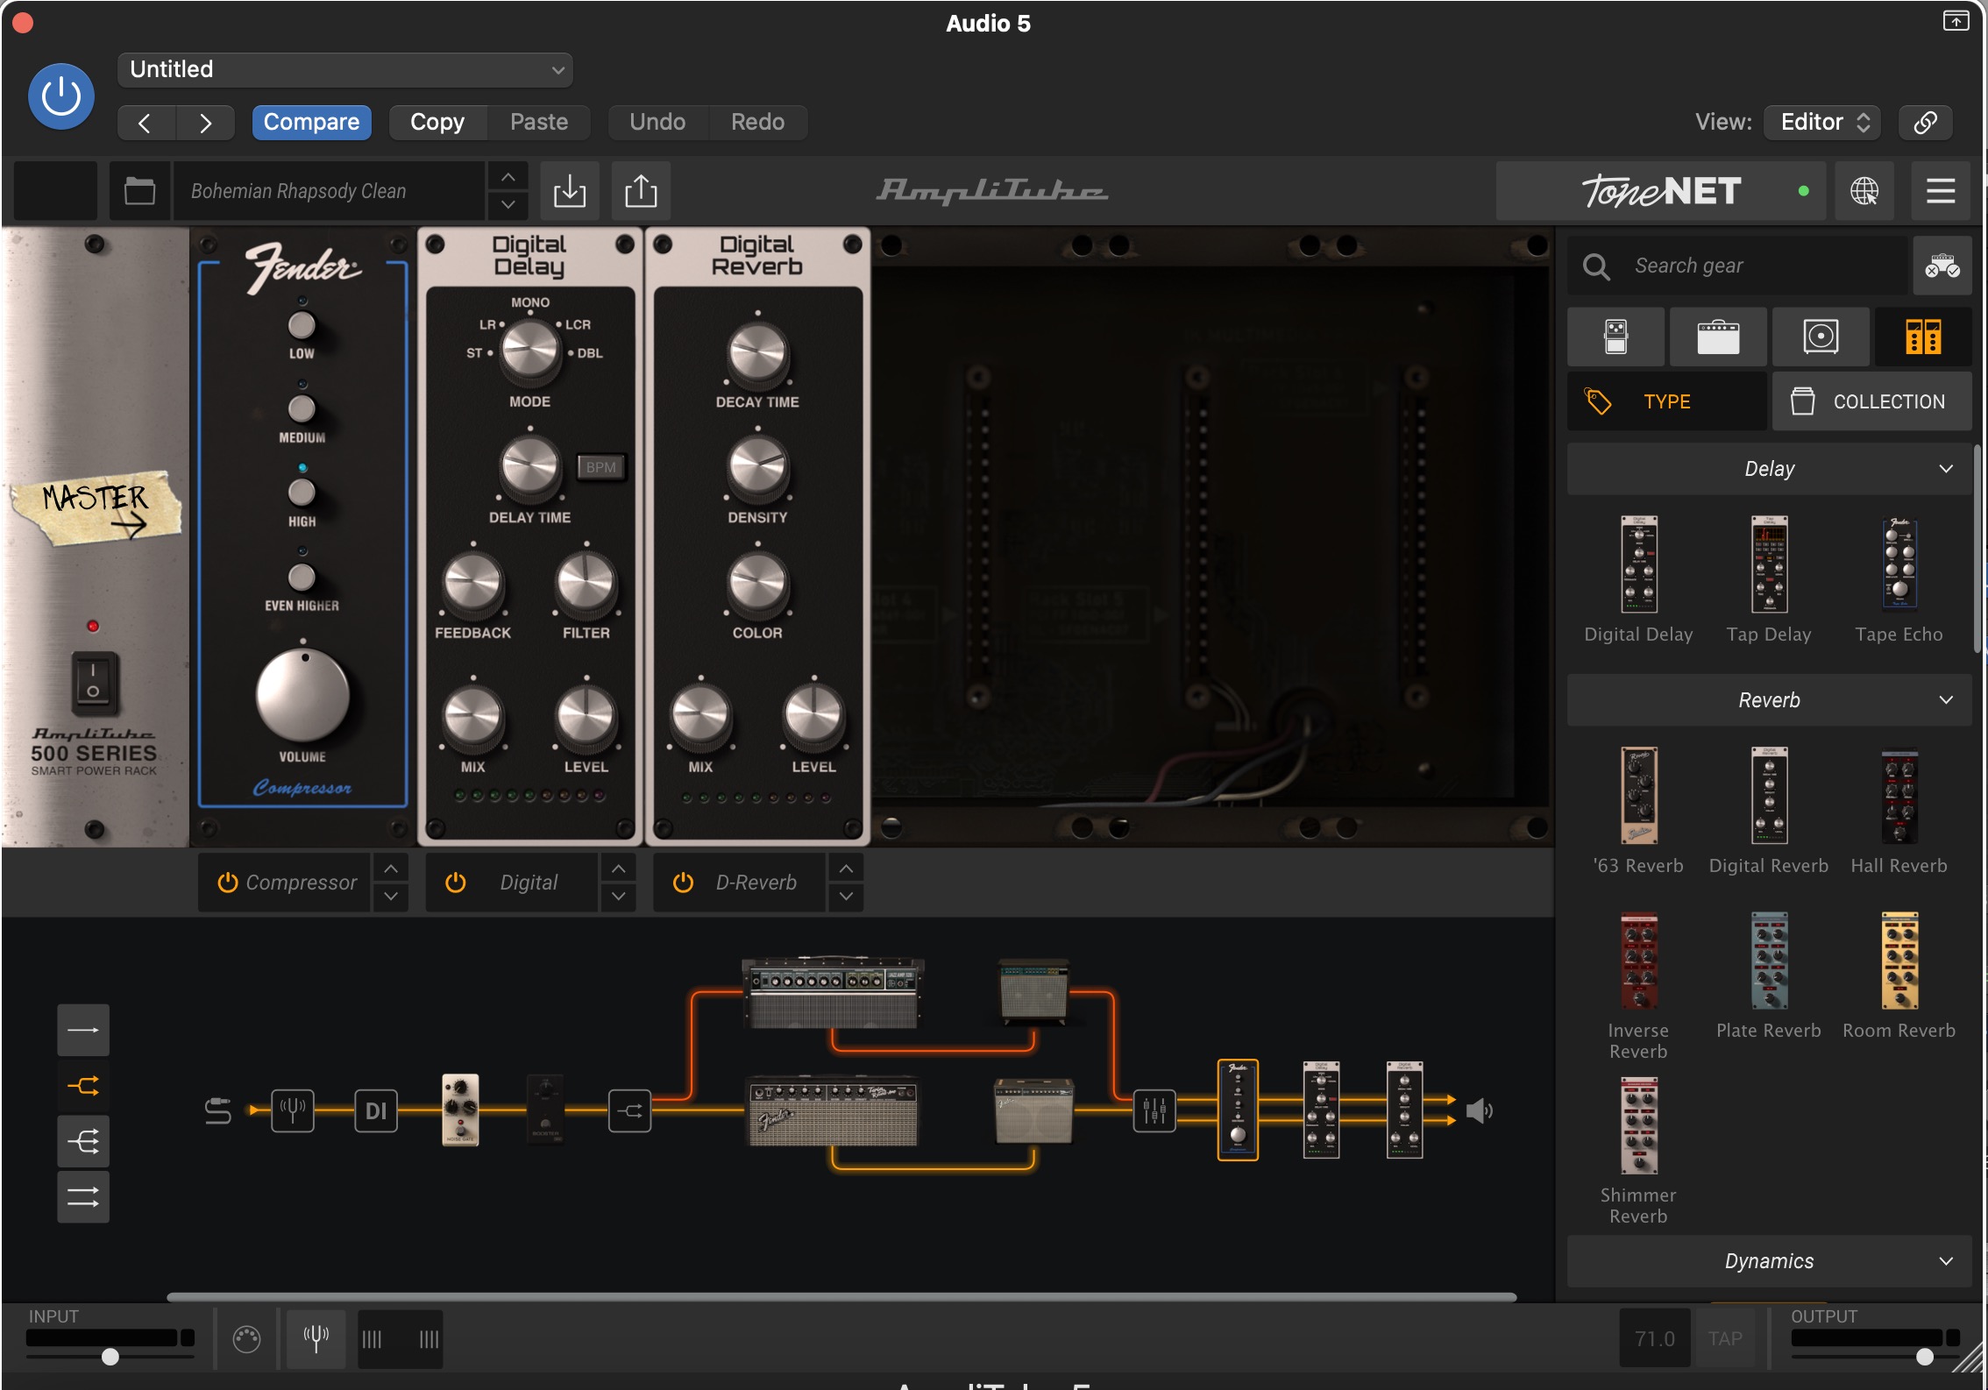Click the Digital slot up arrow
This screenshot has height=1390, width=1988.
tap(618, 869)
